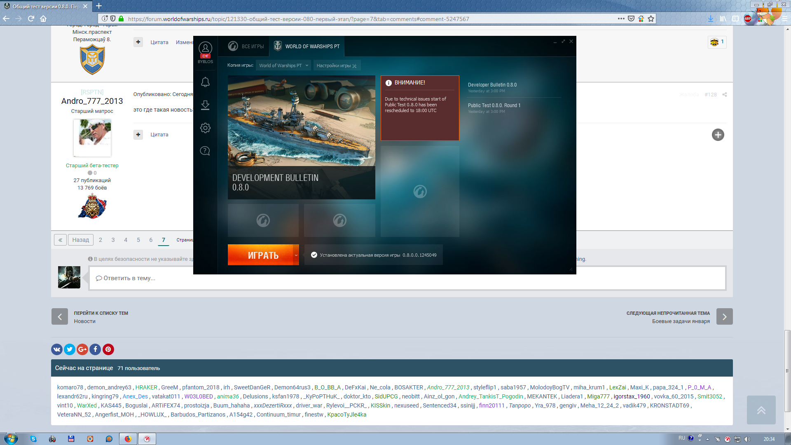Image resolution: width=791 pixels, height=445 pixels.
Task: Go to first page double-arrow
Action: pyautogui.click(x=60, y=240)
